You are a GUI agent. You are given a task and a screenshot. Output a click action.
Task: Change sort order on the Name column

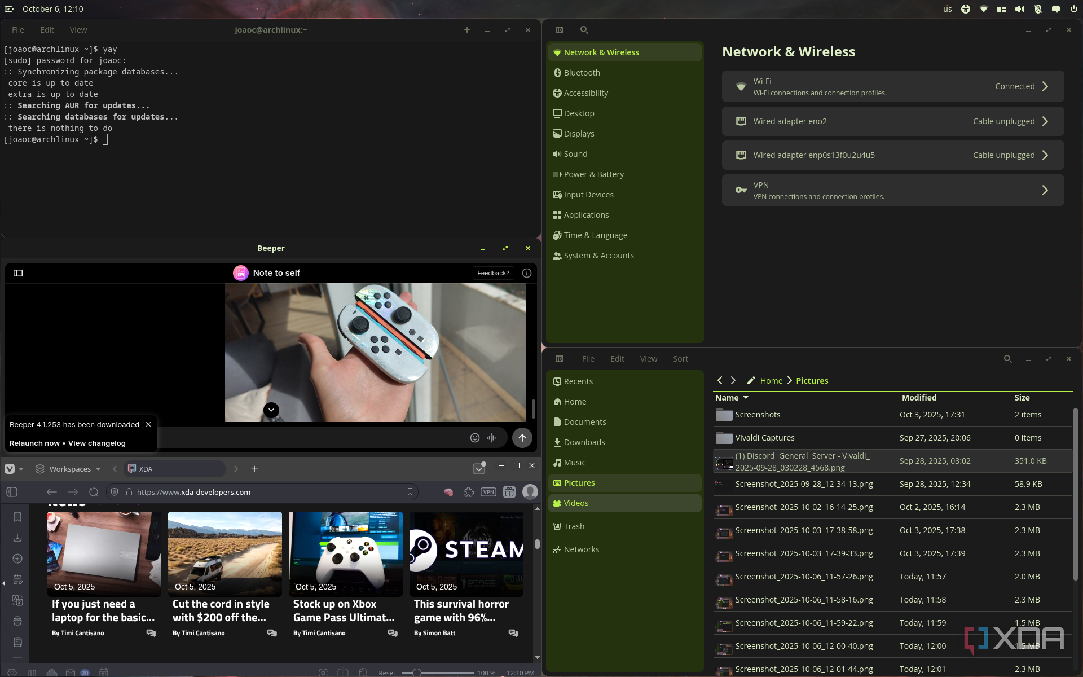click(x=732, y=398)
